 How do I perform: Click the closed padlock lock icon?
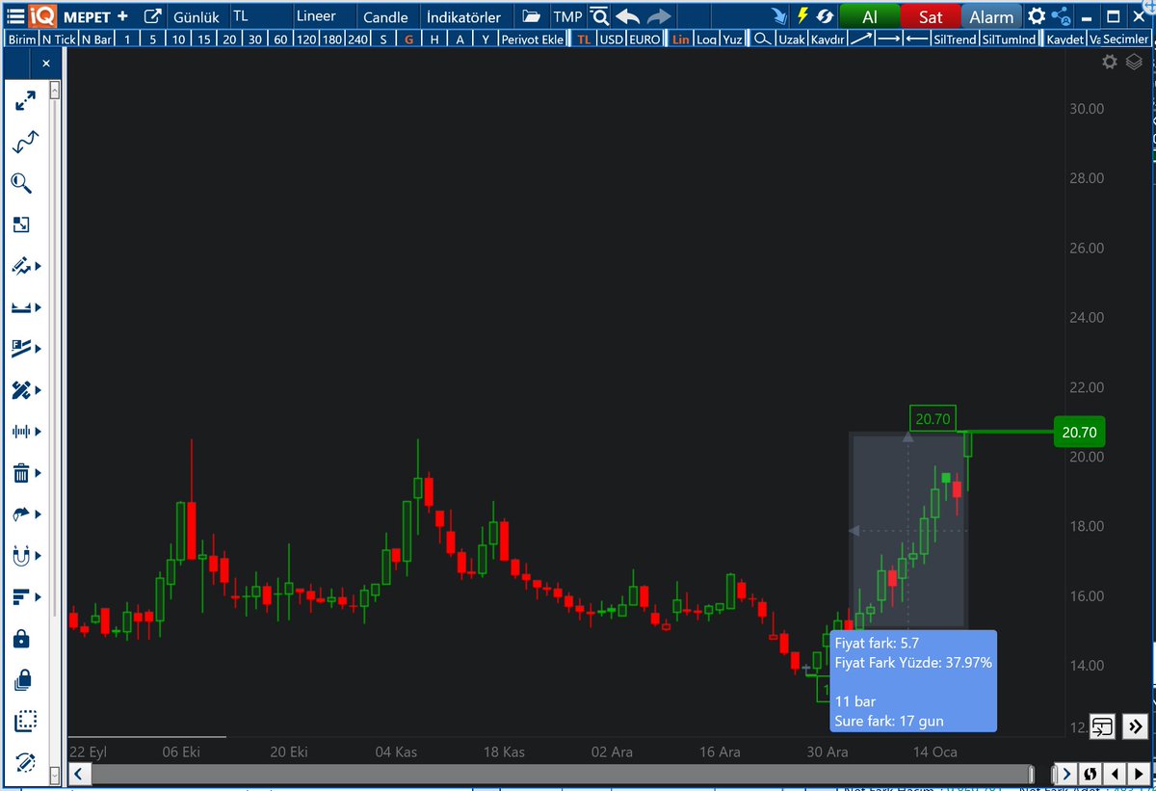point(22,639)
